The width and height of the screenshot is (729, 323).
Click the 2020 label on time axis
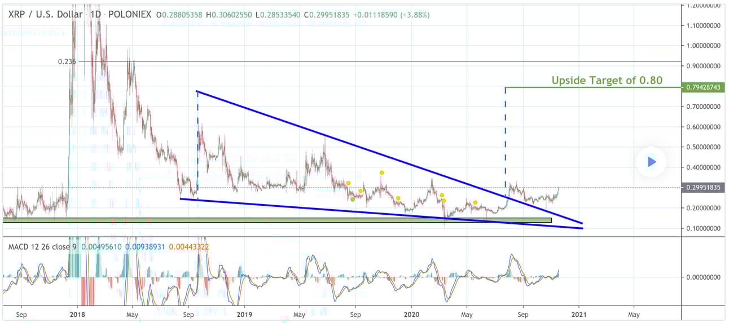point(411,314)
